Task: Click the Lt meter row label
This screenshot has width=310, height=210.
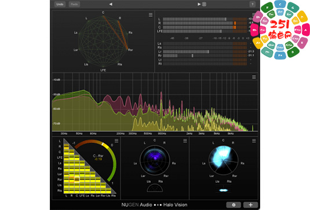Action: tap(160, 60)
